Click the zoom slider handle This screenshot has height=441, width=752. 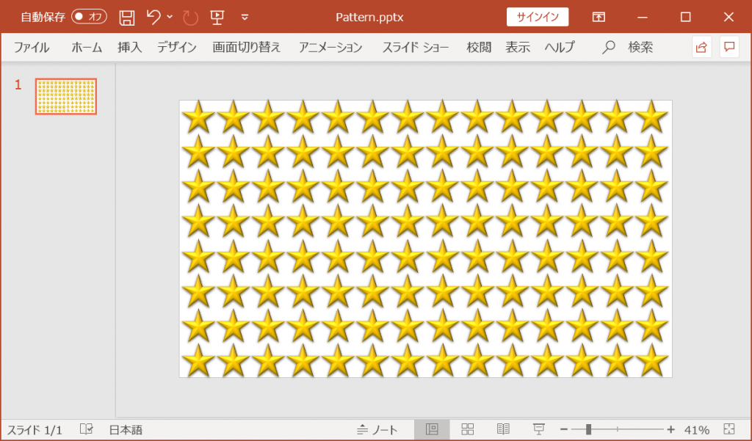click(588, 429)
